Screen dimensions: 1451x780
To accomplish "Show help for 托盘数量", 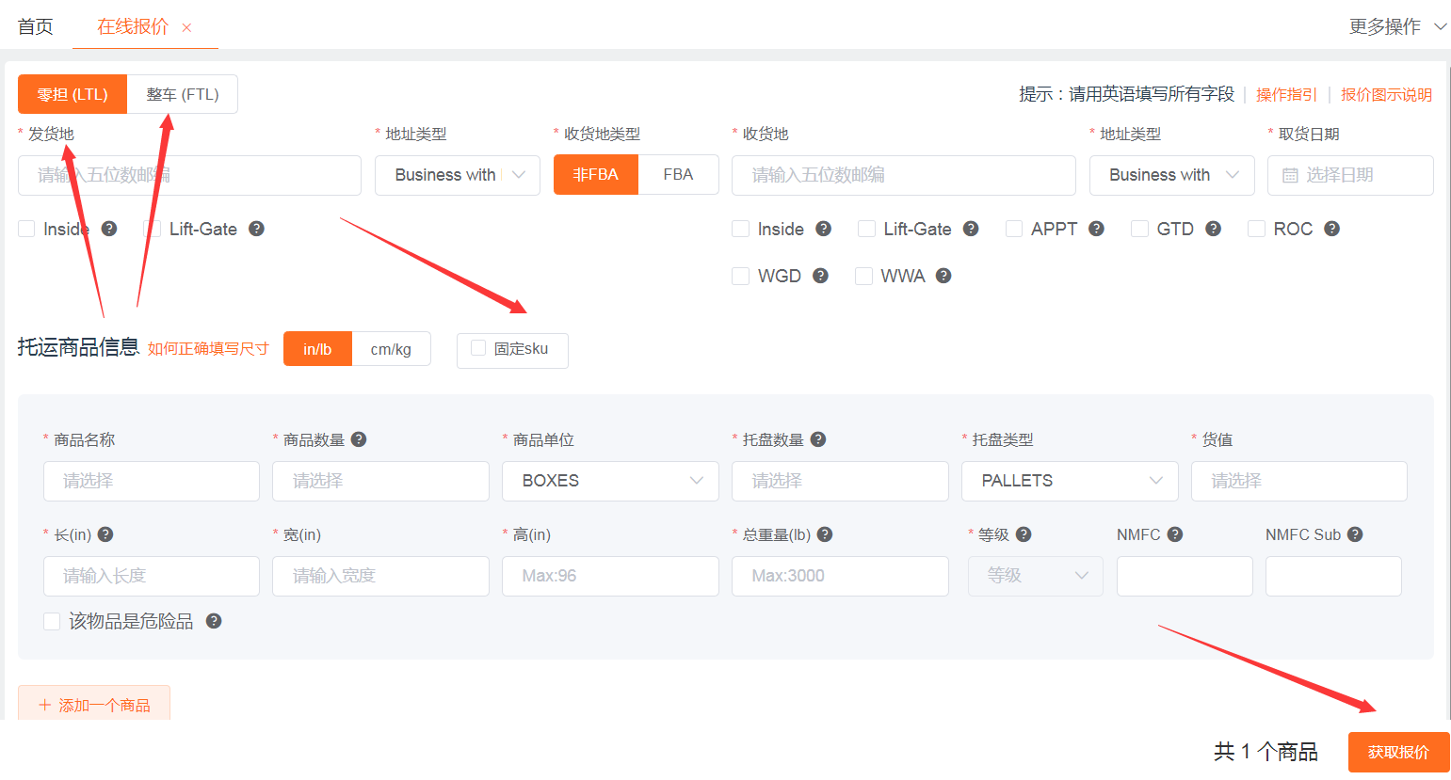I will (x=818, y=439).
